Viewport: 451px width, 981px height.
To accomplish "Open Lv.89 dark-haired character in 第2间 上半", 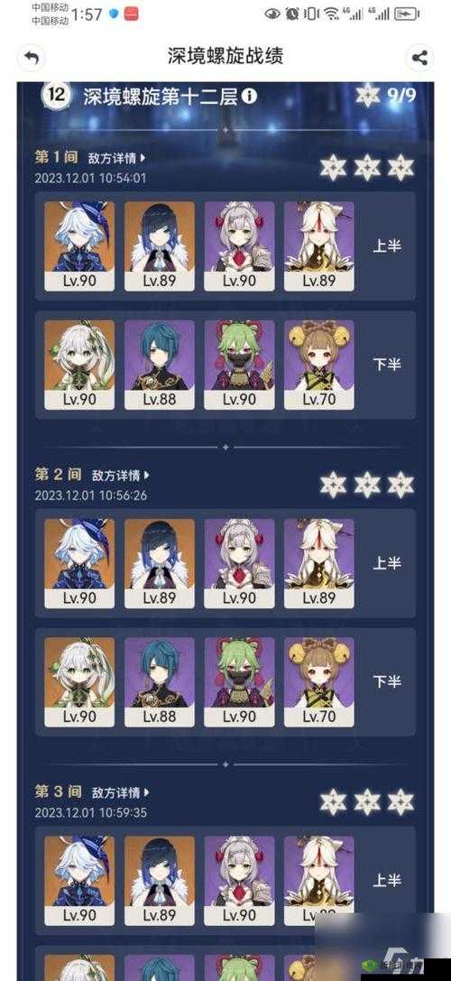I will tap(160, 563).
